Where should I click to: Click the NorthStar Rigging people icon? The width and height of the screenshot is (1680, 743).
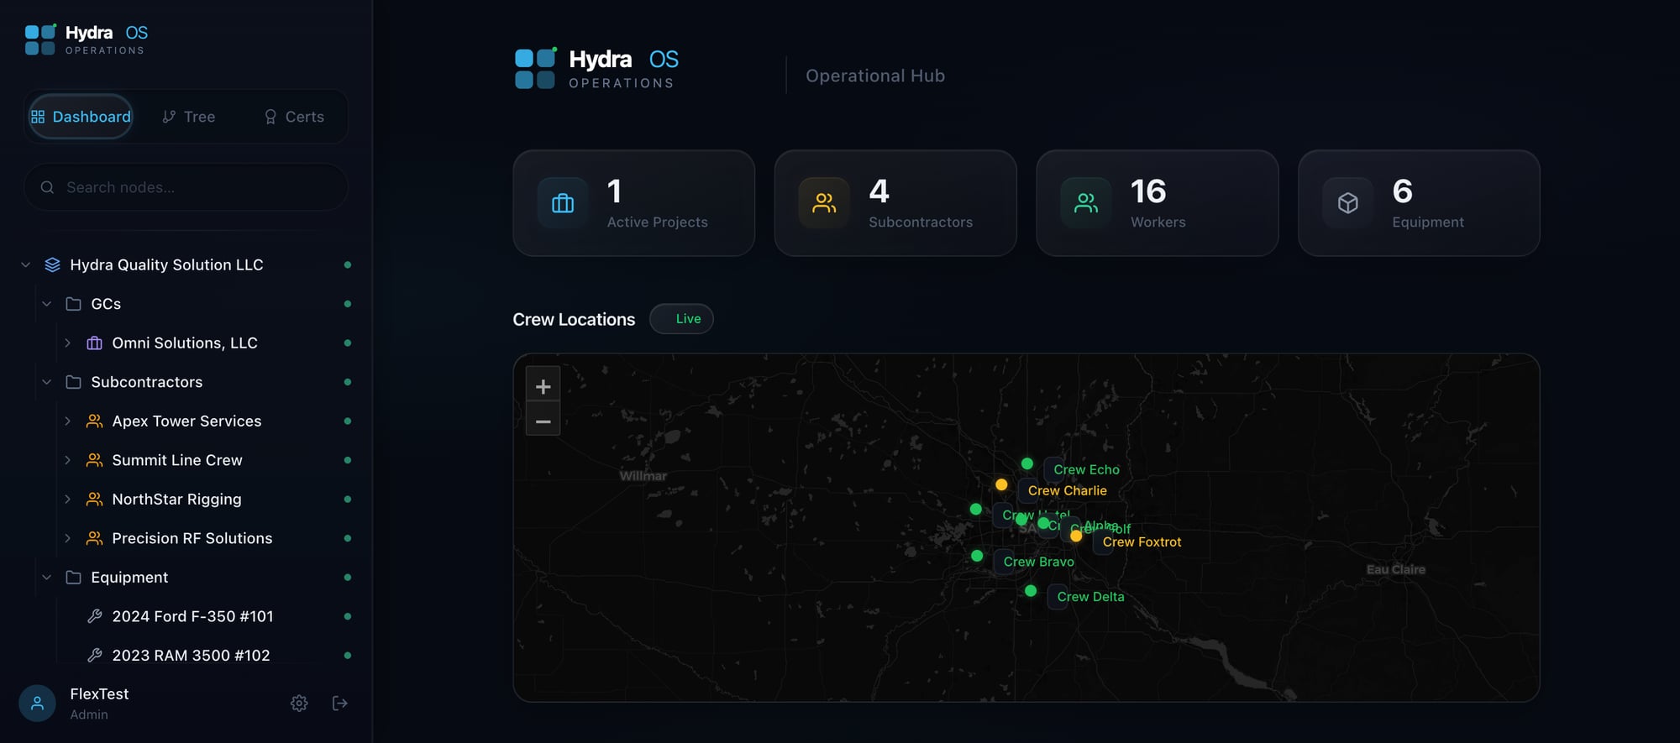pos(94,500)
